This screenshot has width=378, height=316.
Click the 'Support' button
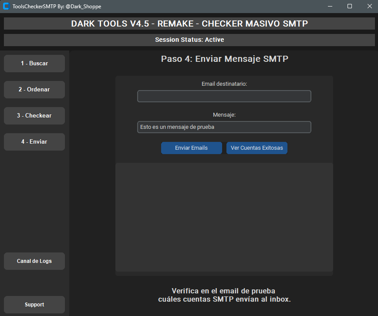(x=34, y=305)
